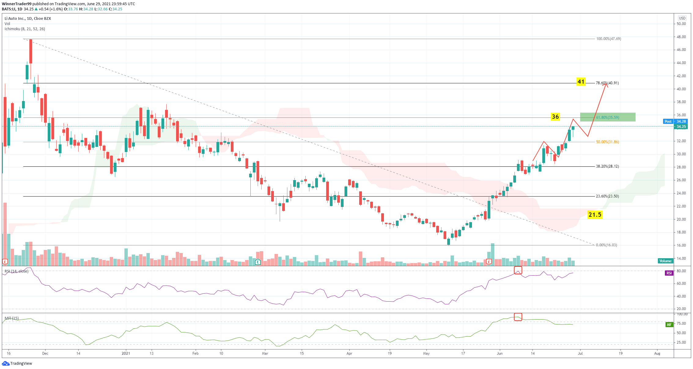693x369 pixels.
Task: Click the USD currency button
Action: tap(682, 18)
